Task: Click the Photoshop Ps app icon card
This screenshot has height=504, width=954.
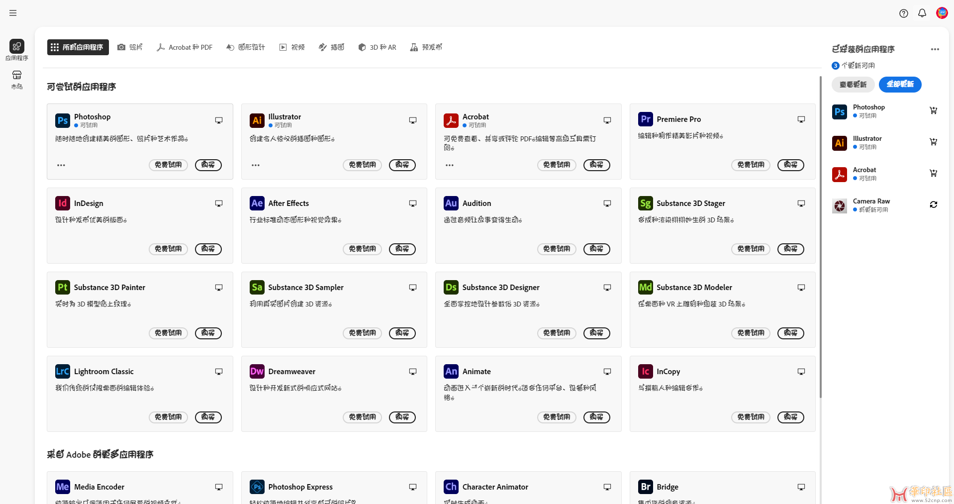Action: click(x=63, y=120)
